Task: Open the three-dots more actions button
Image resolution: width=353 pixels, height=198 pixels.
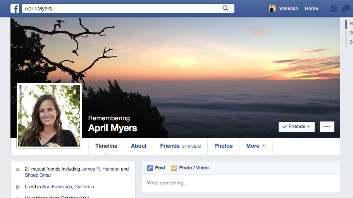Action: (327, 126)
